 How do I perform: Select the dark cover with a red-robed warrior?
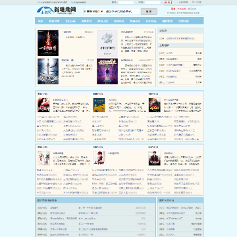[155, 105]
